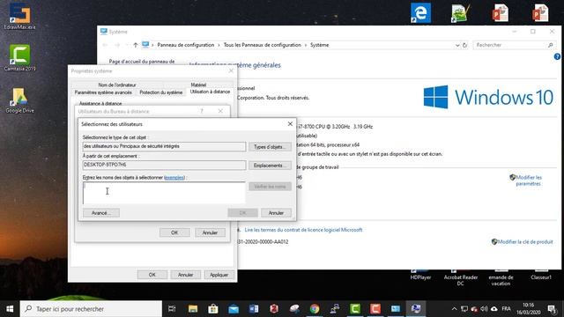Open the Microsoft software license terms link
Image resolution: width=564 pixels, height=317 pixels.
coord(303,230)
